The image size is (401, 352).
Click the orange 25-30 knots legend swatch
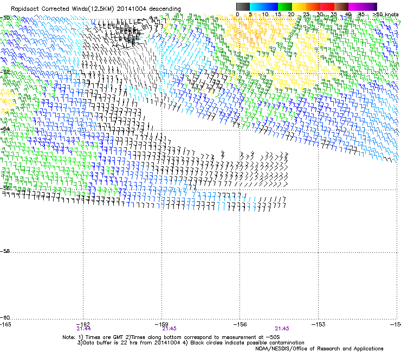(x=313, y=6)
